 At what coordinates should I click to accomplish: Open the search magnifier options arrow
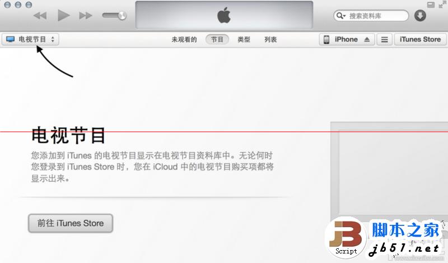341,16
